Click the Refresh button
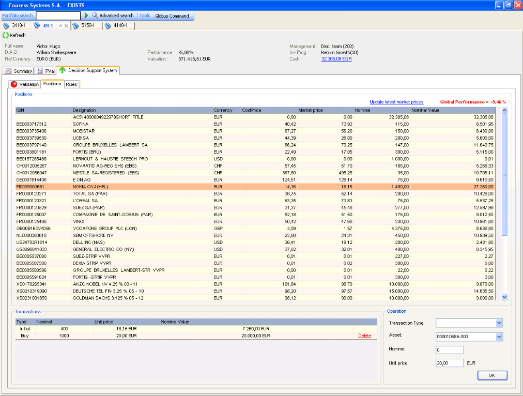This screenshot has width=523, height=396. pos(14,35)
